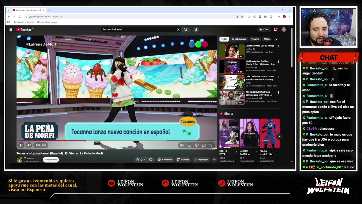
Task: Open the Chrome profile avatar
Action: coord(284,17)
